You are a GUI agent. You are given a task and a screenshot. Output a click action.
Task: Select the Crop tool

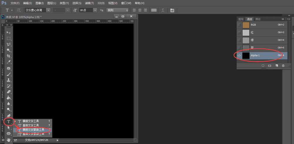[x=9, y=56]
